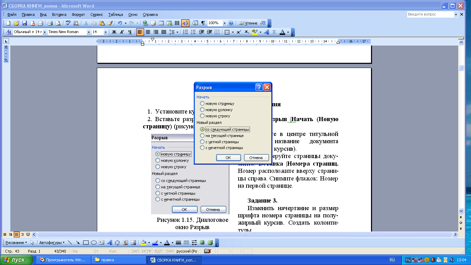Open the Формат menu
The height and width of the screenshot is (265, 471).
(79, 14)
